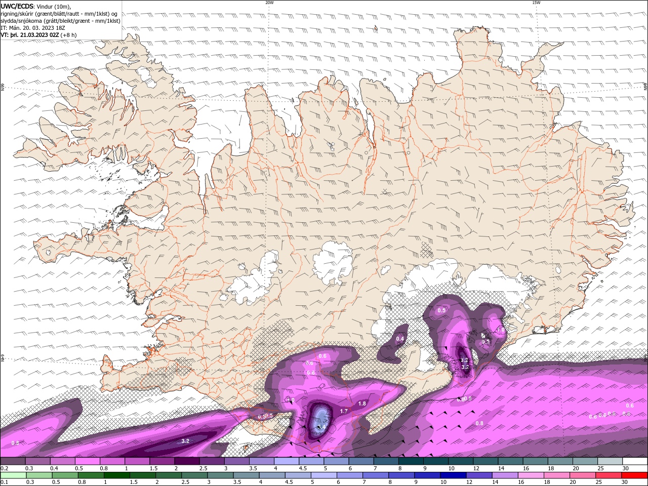The image size is (648, 486).
Task: Click the 'rigning/skúrir' legend description line
Action: click(x=60, y=14)
